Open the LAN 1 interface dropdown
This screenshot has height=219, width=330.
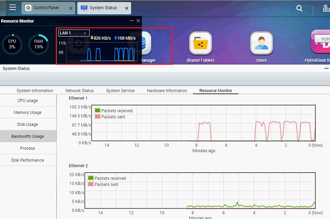pos(74,33)
